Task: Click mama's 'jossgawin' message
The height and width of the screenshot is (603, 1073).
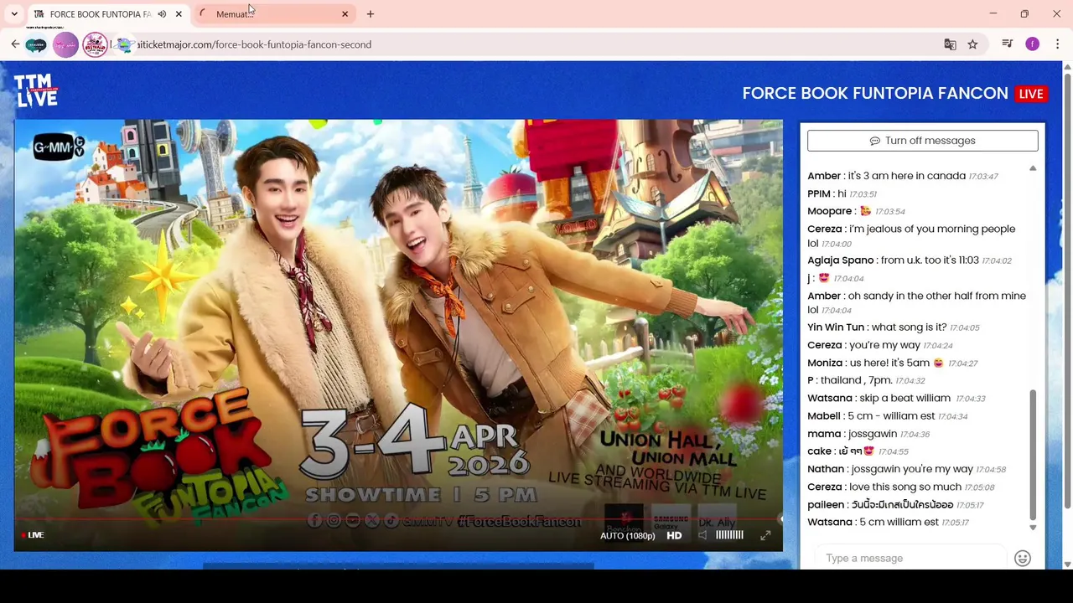Action: [868, 434]
